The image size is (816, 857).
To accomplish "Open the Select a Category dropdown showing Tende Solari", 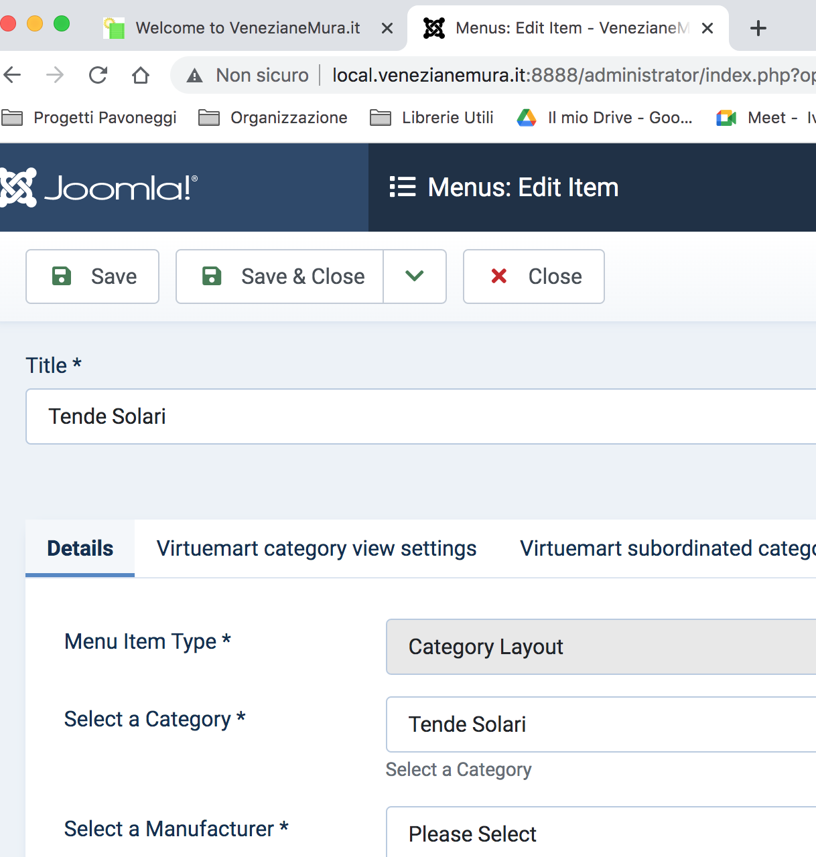I will [x=601, y=724].
